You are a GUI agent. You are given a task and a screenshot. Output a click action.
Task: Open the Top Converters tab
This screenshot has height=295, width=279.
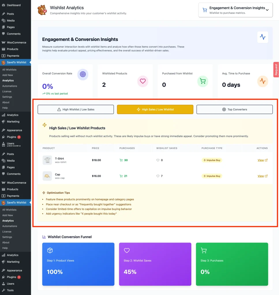coord(234,109)
